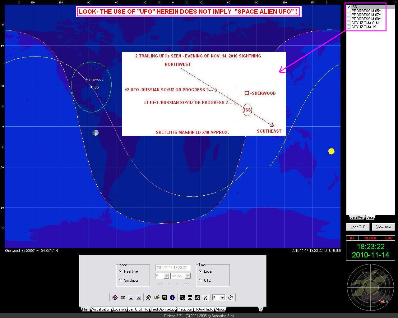Open the help book icon

[x=115, y=298]
